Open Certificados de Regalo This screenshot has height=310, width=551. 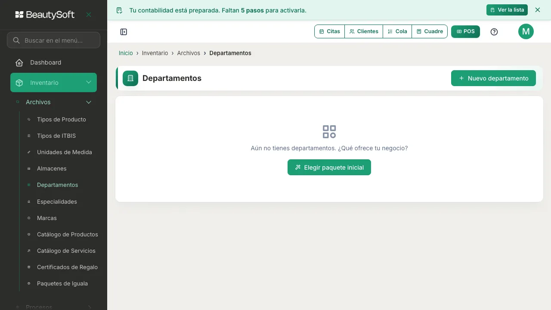[x=67, y=267]
